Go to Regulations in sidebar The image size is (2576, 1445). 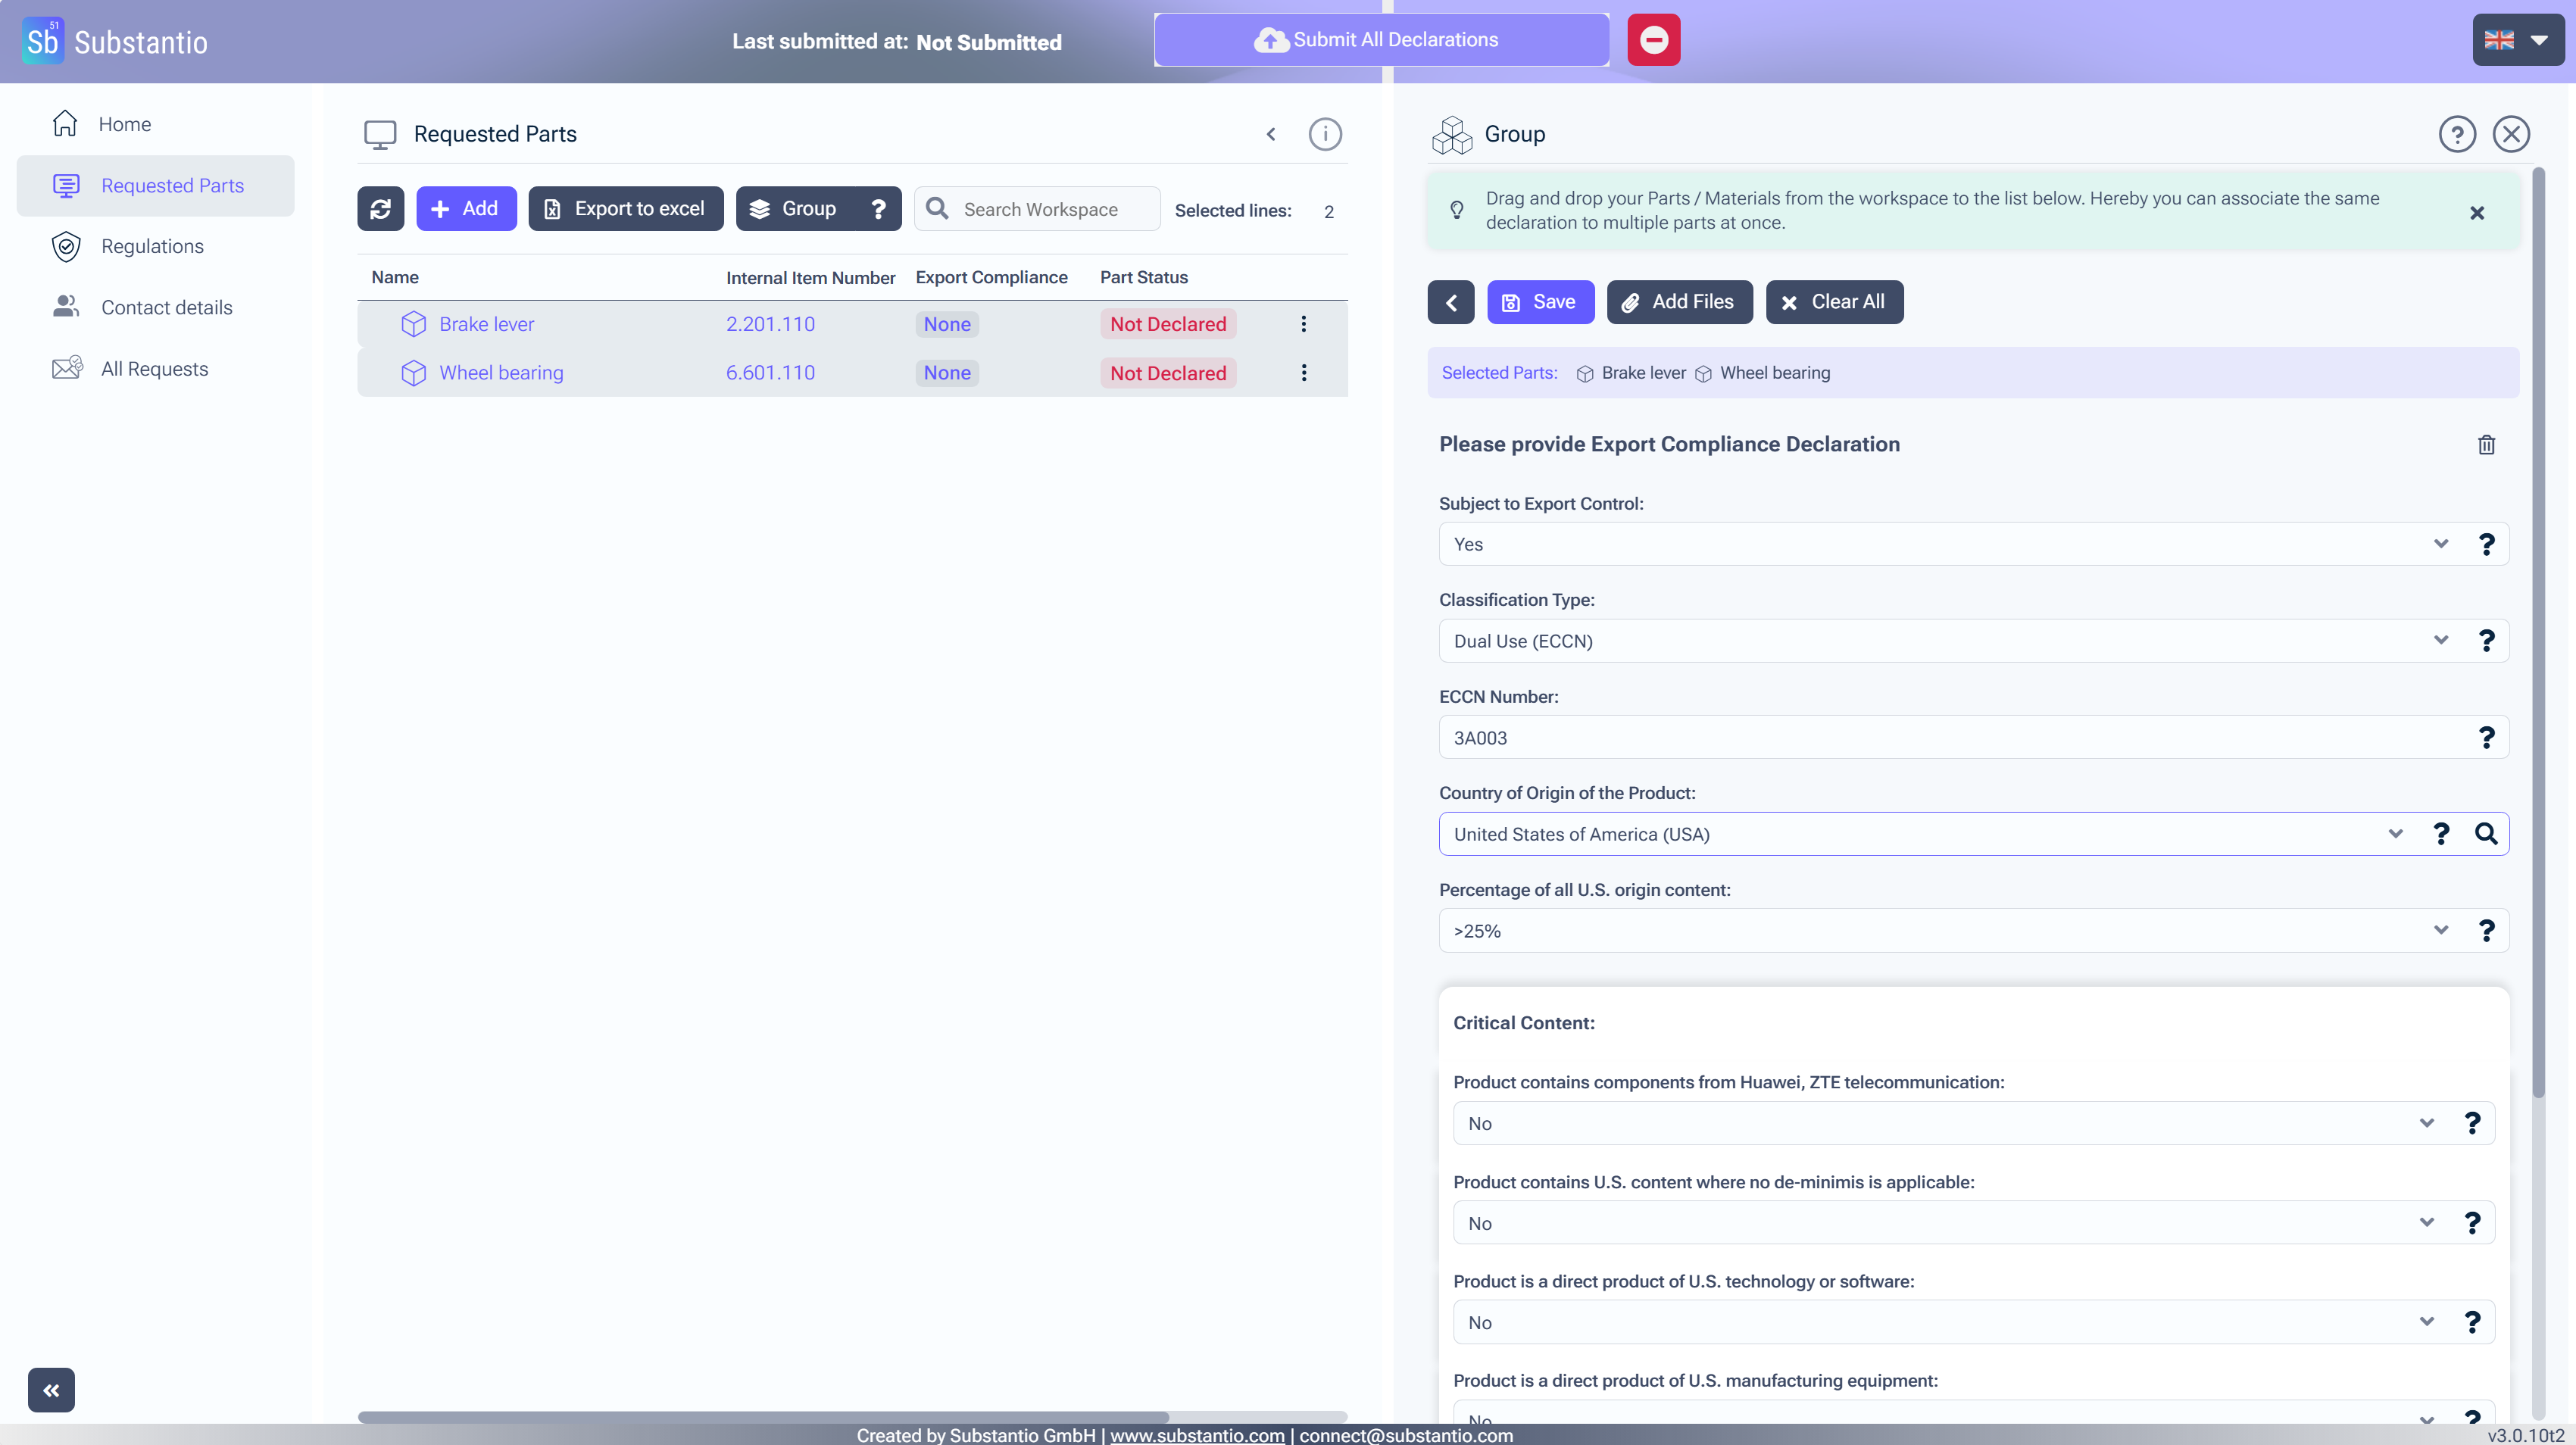152,246
